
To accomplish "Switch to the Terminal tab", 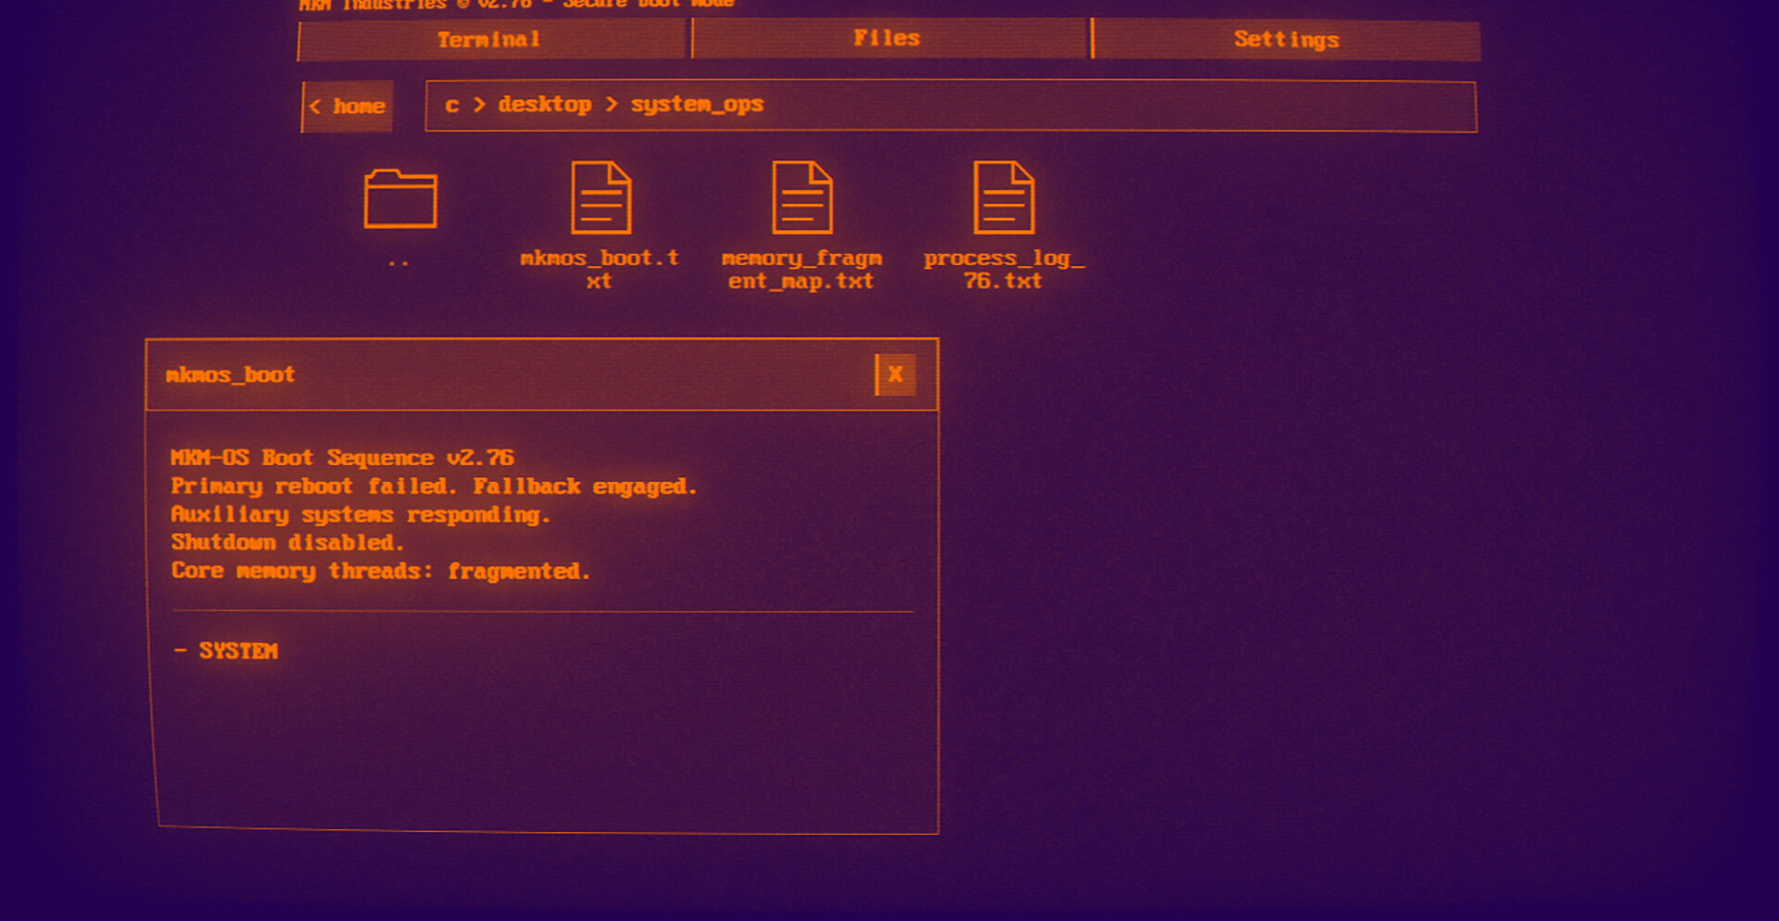I will 490,40.
